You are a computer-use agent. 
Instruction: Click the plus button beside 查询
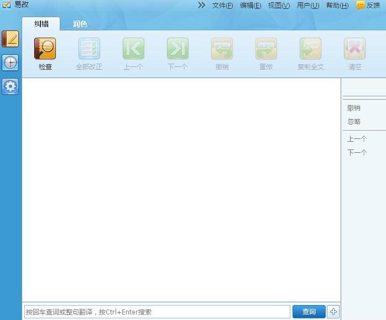[333, 312]
